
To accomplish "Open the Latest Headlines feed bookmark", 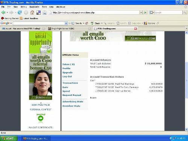I will coord(29,18).
